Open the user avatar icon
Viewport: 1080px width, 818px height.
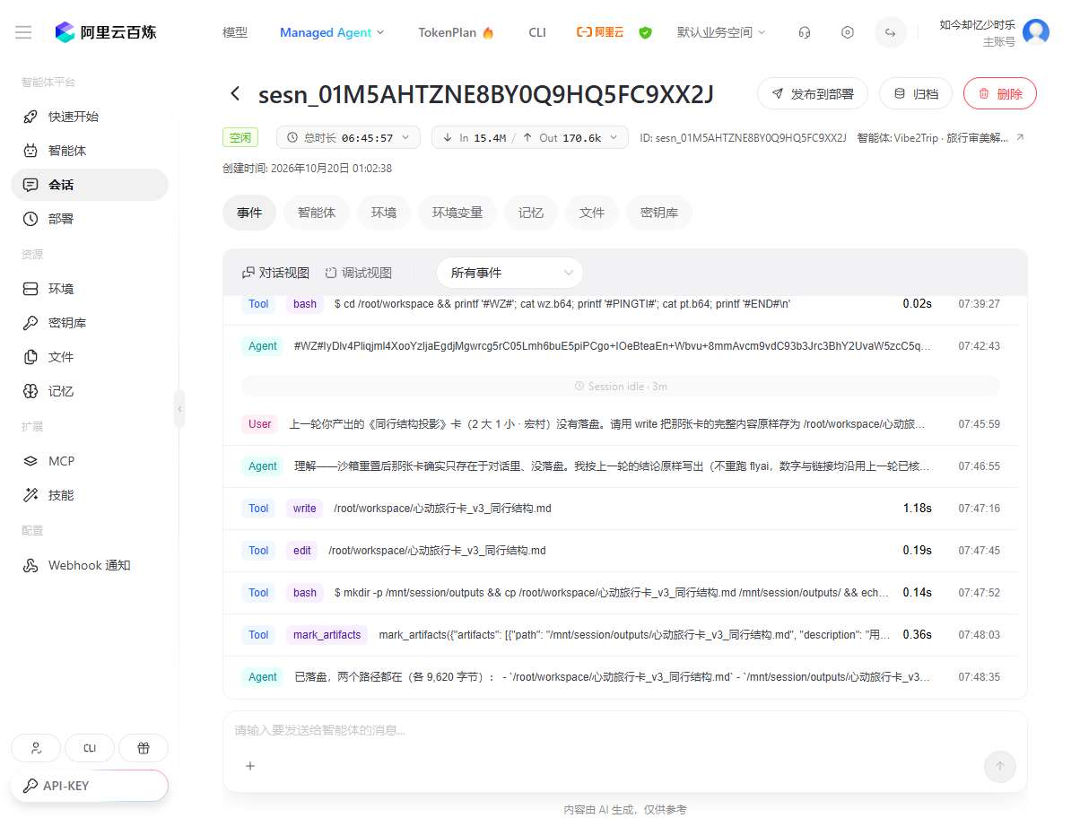[x=1036, y=32]
